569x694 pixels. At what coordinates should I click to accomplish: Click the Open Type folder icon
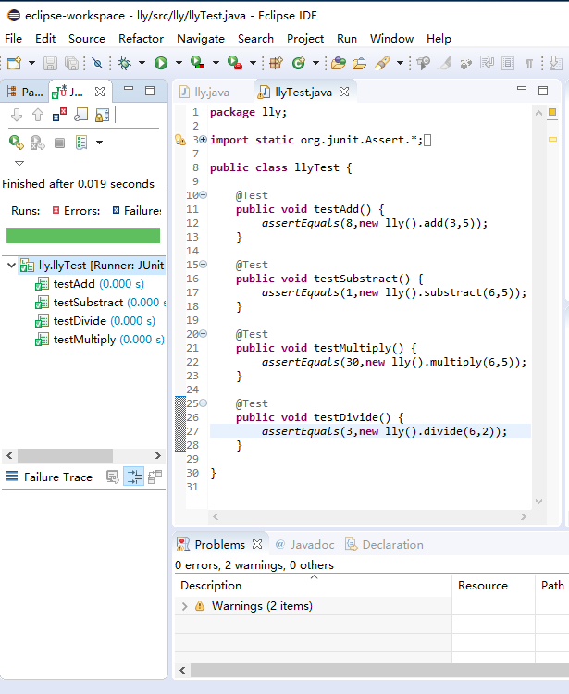pyautogui.click(x=338, y=63)
